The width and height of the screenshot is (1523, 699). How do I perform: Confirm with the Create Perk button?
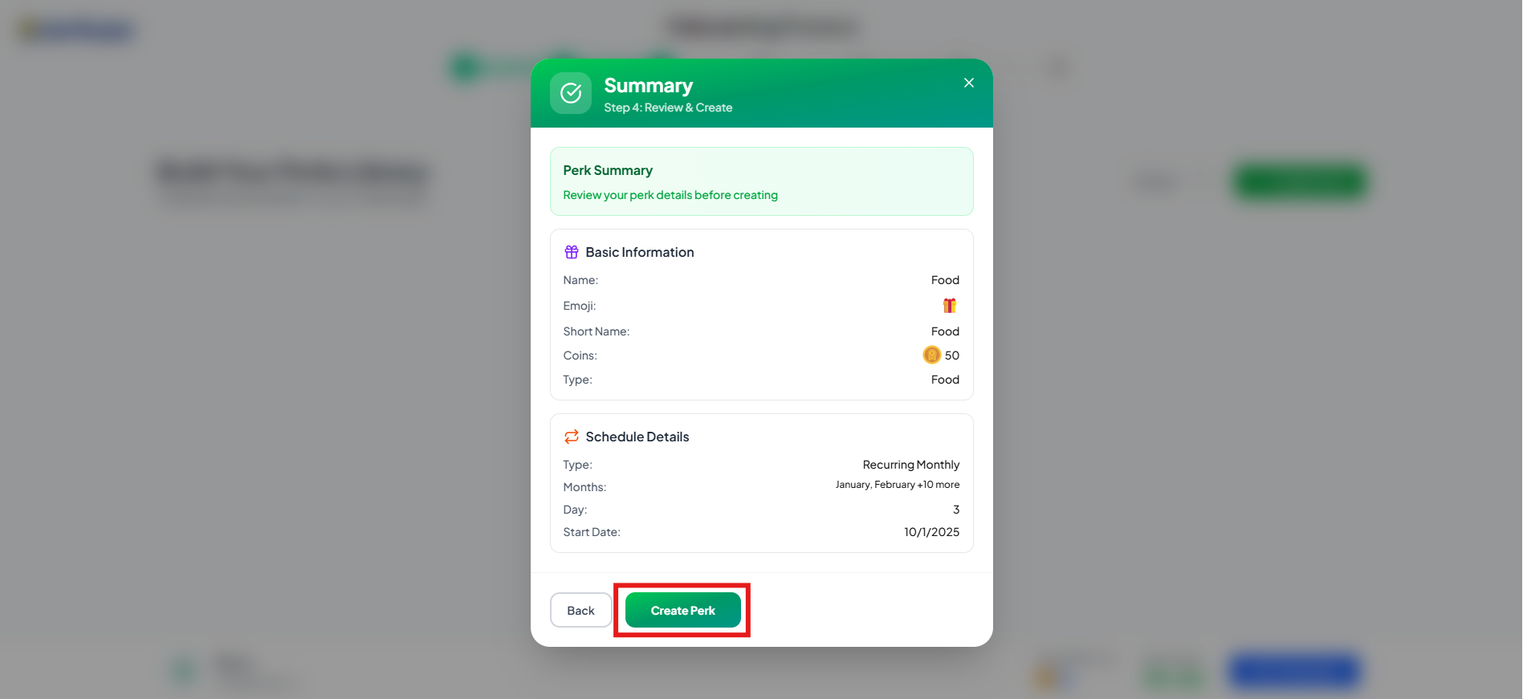point(682,610)
